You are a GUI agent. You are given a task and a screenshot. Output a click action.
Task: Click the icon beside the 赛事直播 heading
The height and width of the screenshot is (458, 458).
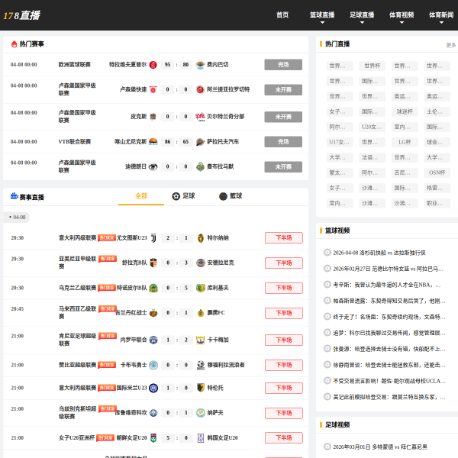[x=14, y=197]
